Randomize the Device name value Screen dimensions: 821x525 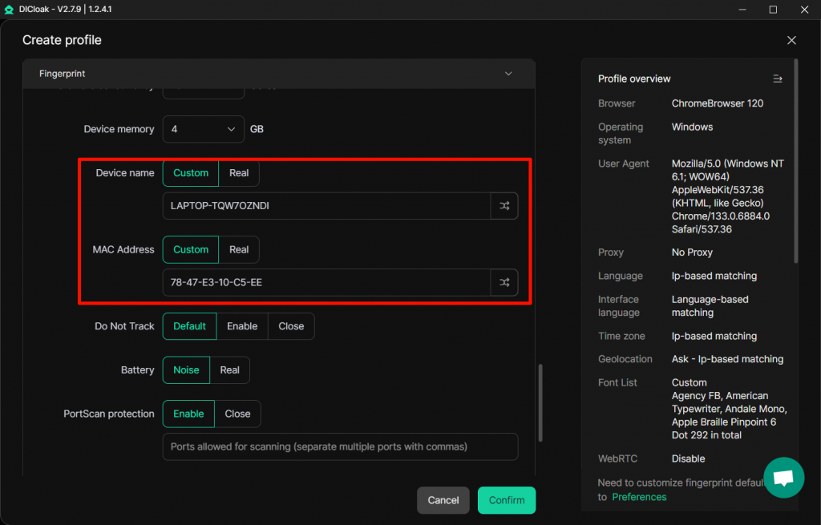click(504, 206)
